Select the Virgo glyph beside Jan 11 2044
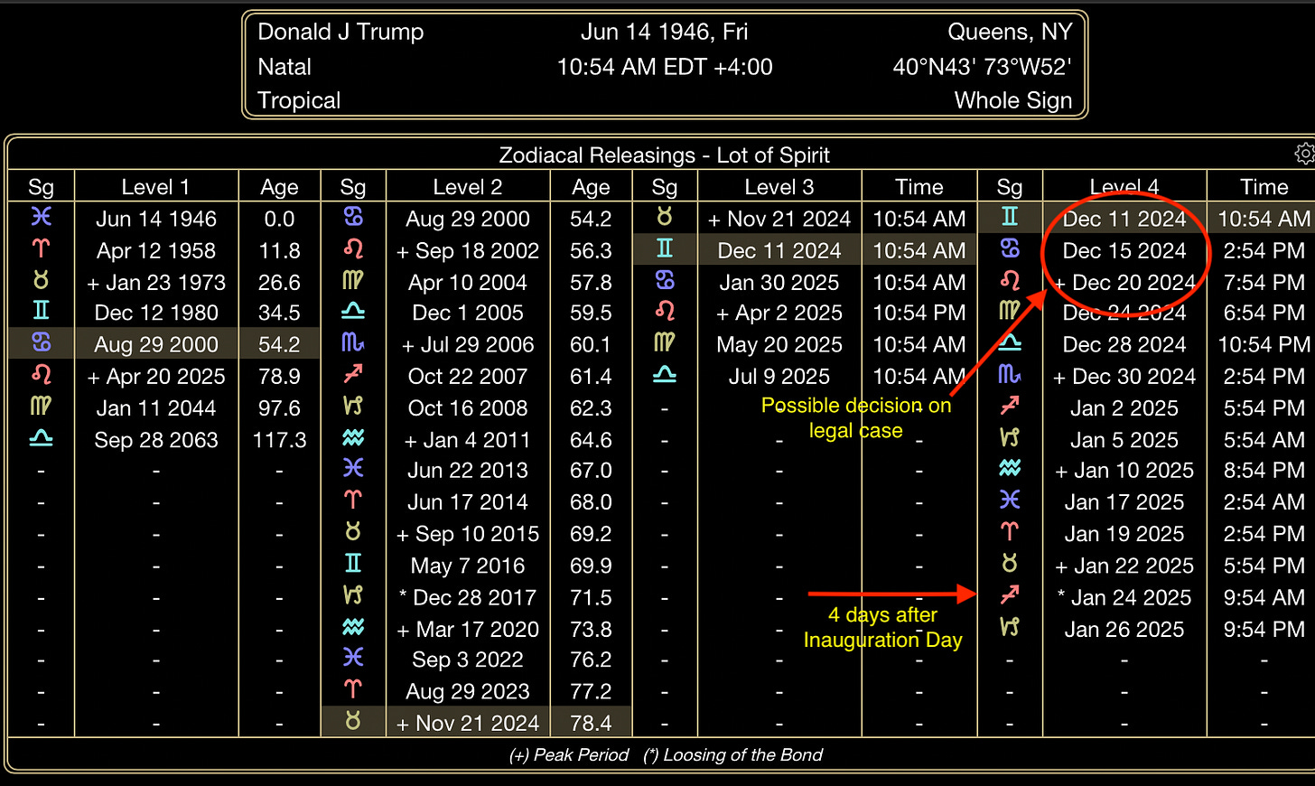Image resolution: width=1315 pixels, height=786 pixels. click(x=41, y=407)
